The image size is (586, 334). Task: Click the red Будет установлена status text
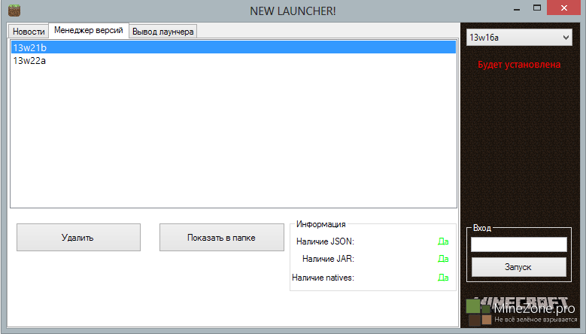point(519,65)
